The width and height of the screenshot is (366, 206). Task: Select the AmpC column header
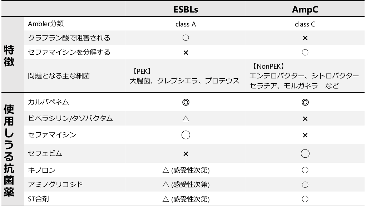click(305, 9)
